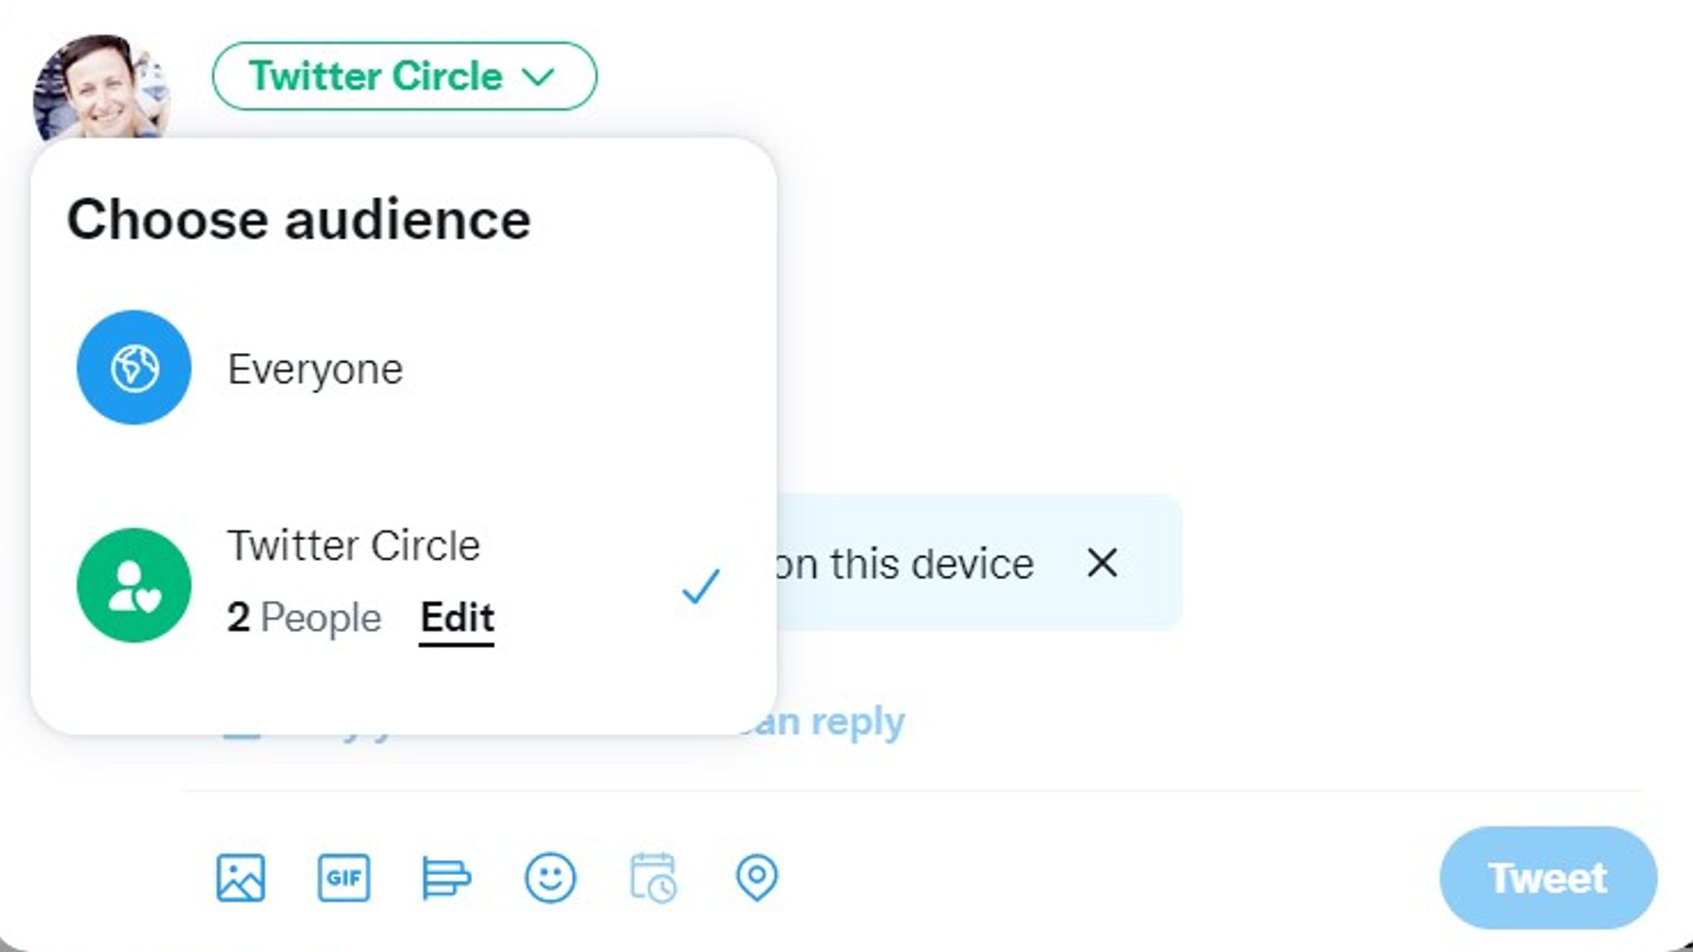Screen dimensions: 1693x952
Task: Select Twitter Circle as the tweet audience
Action: (x=355, y=545)
